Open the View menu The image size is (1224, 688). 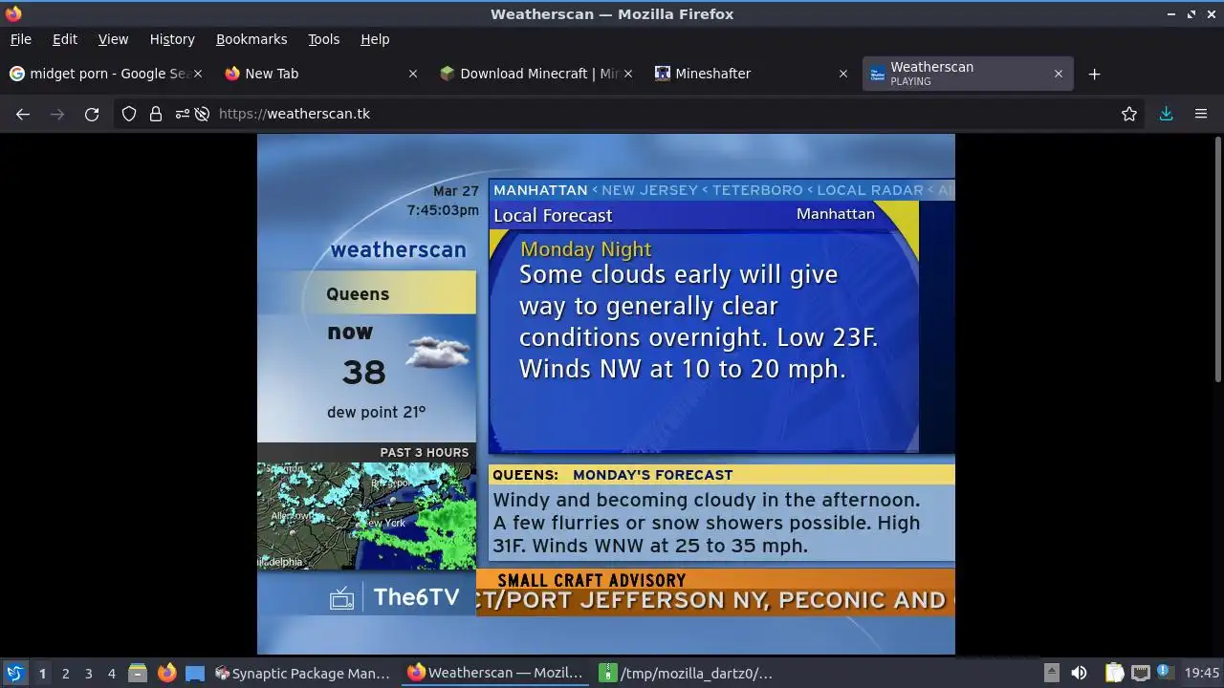pos(113,39)
